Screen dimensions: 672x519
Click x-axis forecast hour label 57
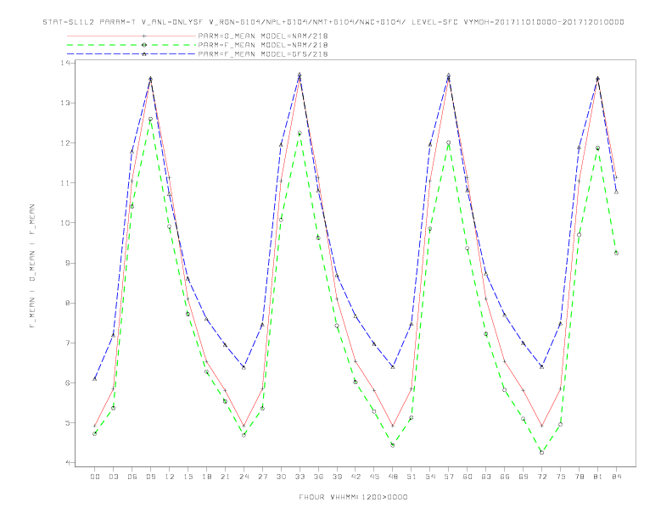449,477
